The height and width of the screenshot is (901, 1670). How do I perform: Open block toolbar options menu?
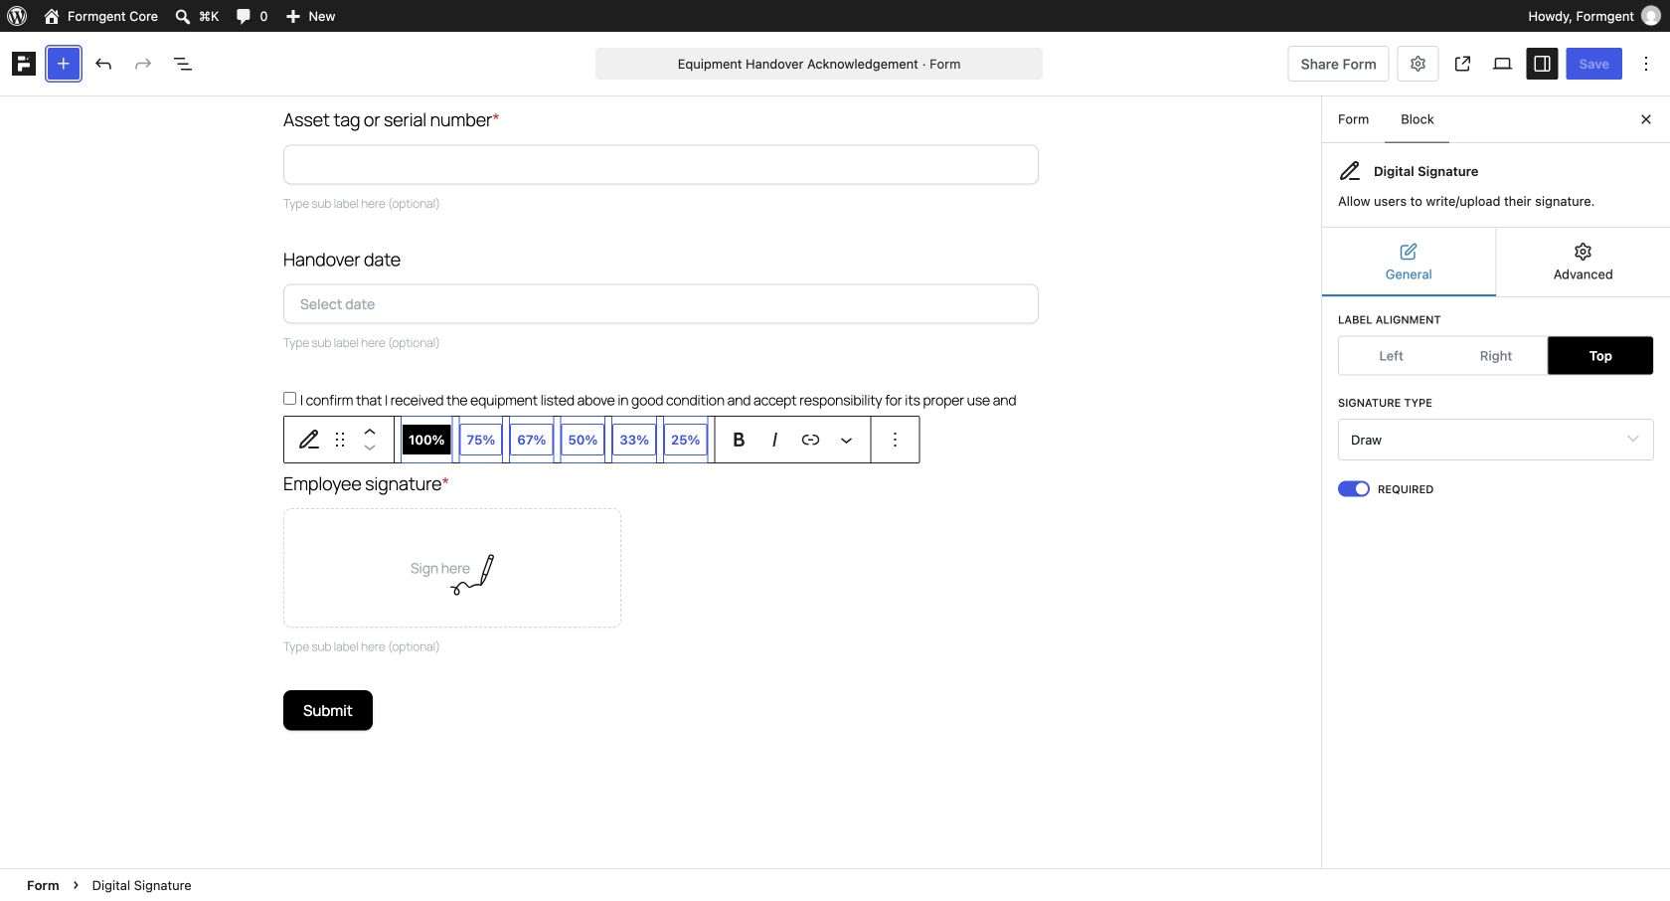tap(895, 440)
